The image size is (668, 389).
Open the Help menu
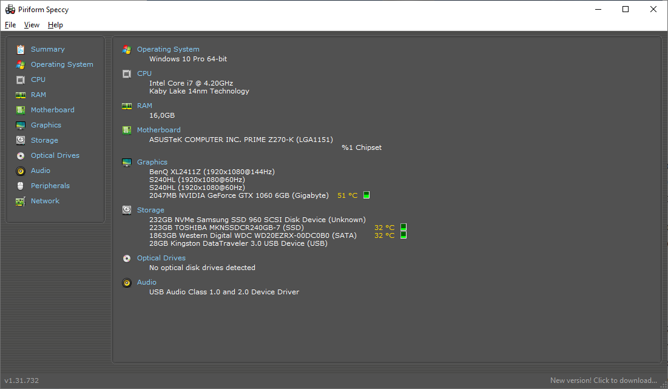click(55, 25)
